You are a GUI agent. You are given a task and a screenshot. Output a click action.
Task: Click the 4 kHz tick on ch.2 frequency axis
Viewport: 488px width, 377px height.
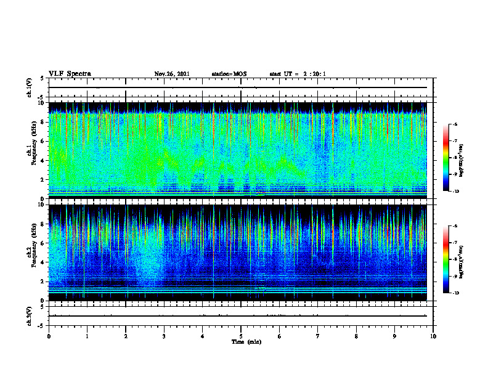[43, 262]
